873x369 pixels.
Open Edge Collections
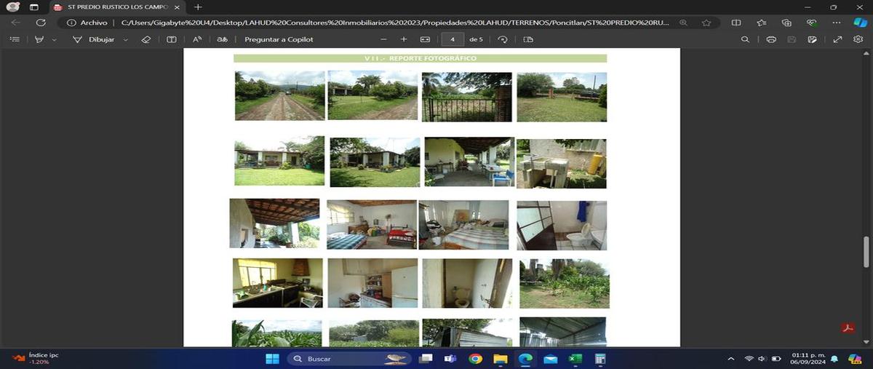click(786, 23)
